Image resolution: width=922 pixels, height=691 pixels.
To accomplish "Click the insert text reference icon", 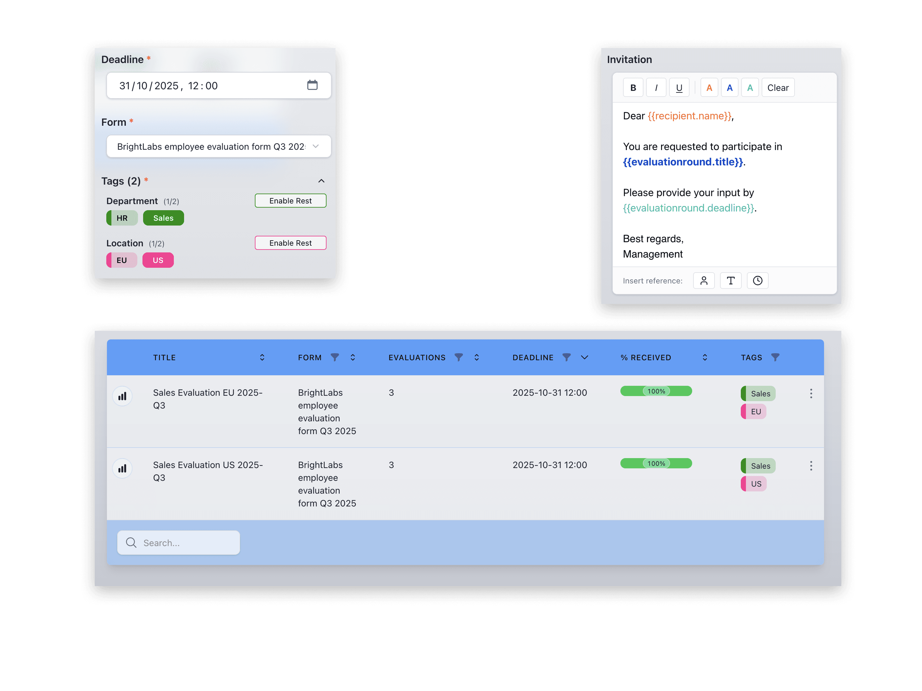I will click(731, 280).
